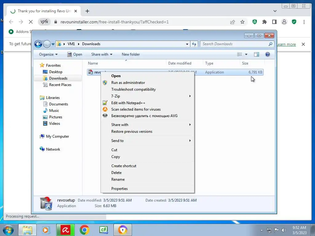The image size is (315, 236).
Task: Click the Open toolbar button
Action: point(74,54)
